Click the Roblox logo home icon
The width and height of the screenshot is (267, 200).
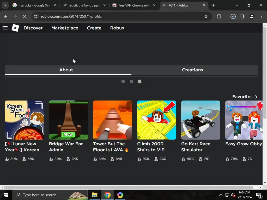(15, 28)
